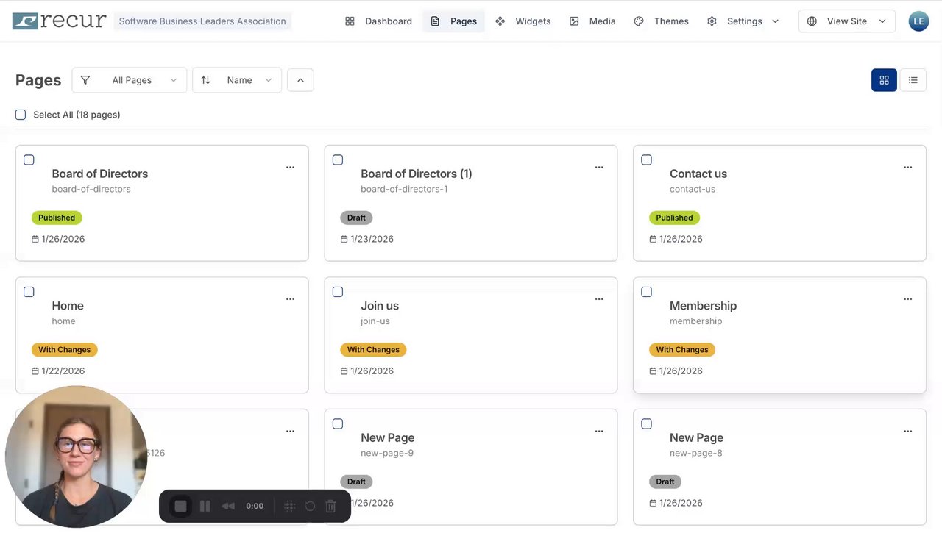Click the contact-us slug text
Viewport: 942px width, 533px height.
click(693, 189)
